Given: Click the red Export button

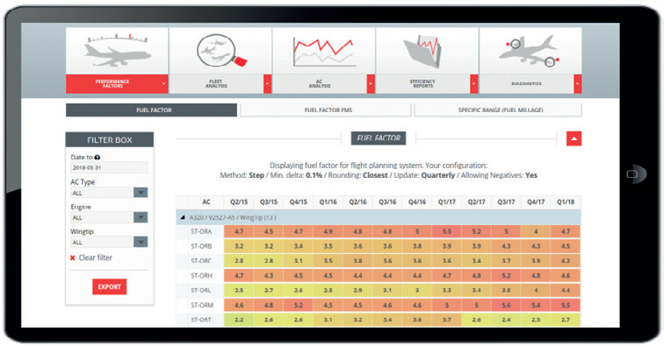Looking at the screenshot, I should (109, 287).
